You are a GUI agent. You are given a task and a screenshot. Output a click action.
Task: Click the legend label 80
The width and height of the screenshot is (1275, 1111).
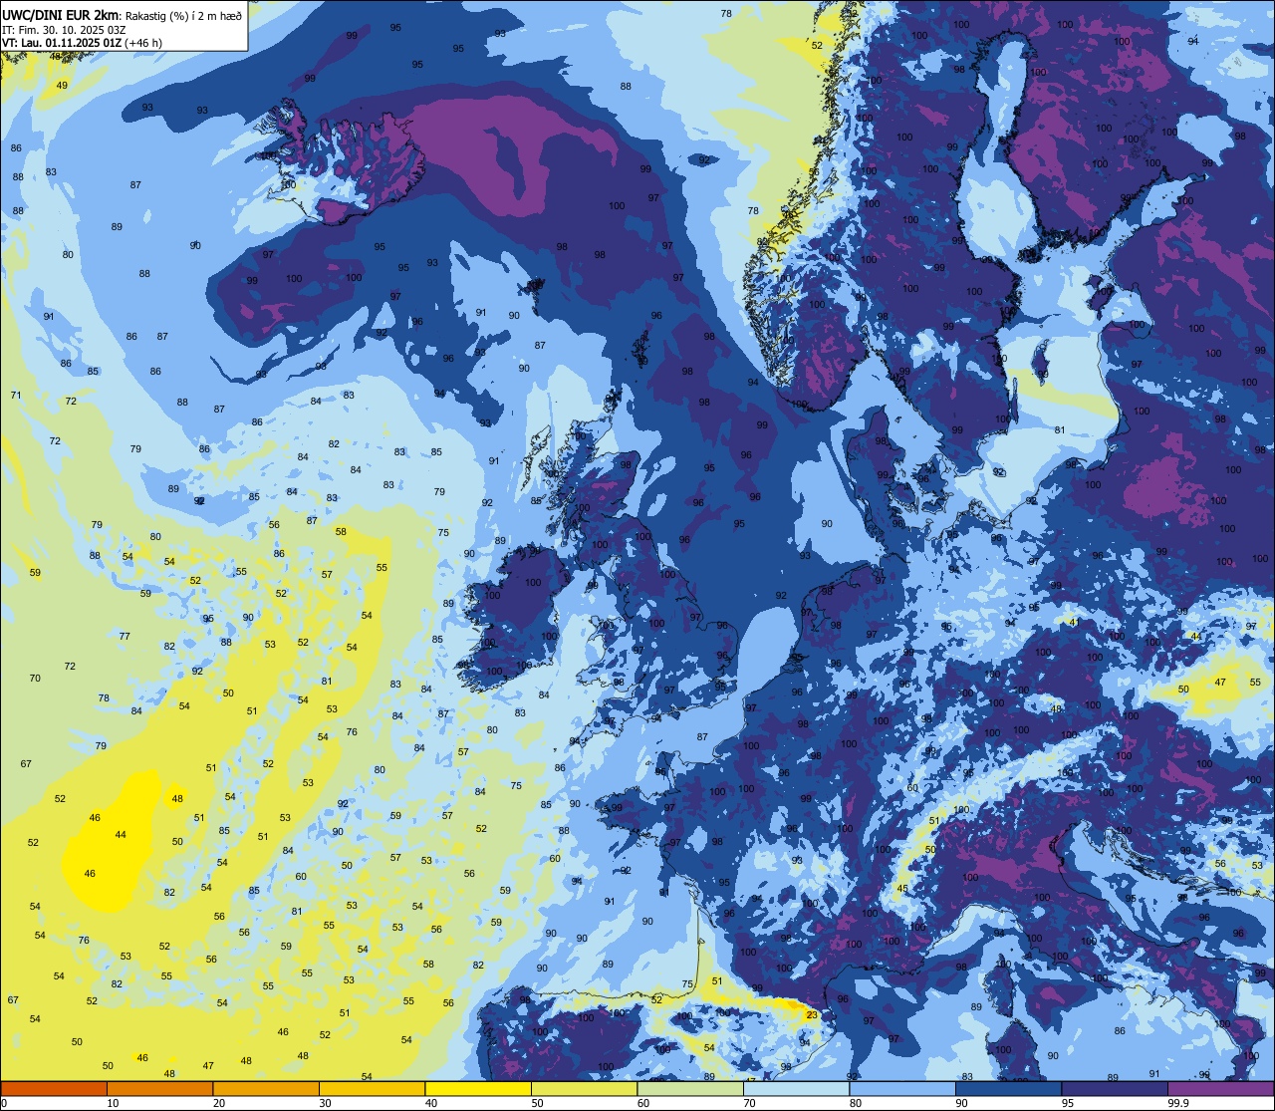click(856, 1103)
